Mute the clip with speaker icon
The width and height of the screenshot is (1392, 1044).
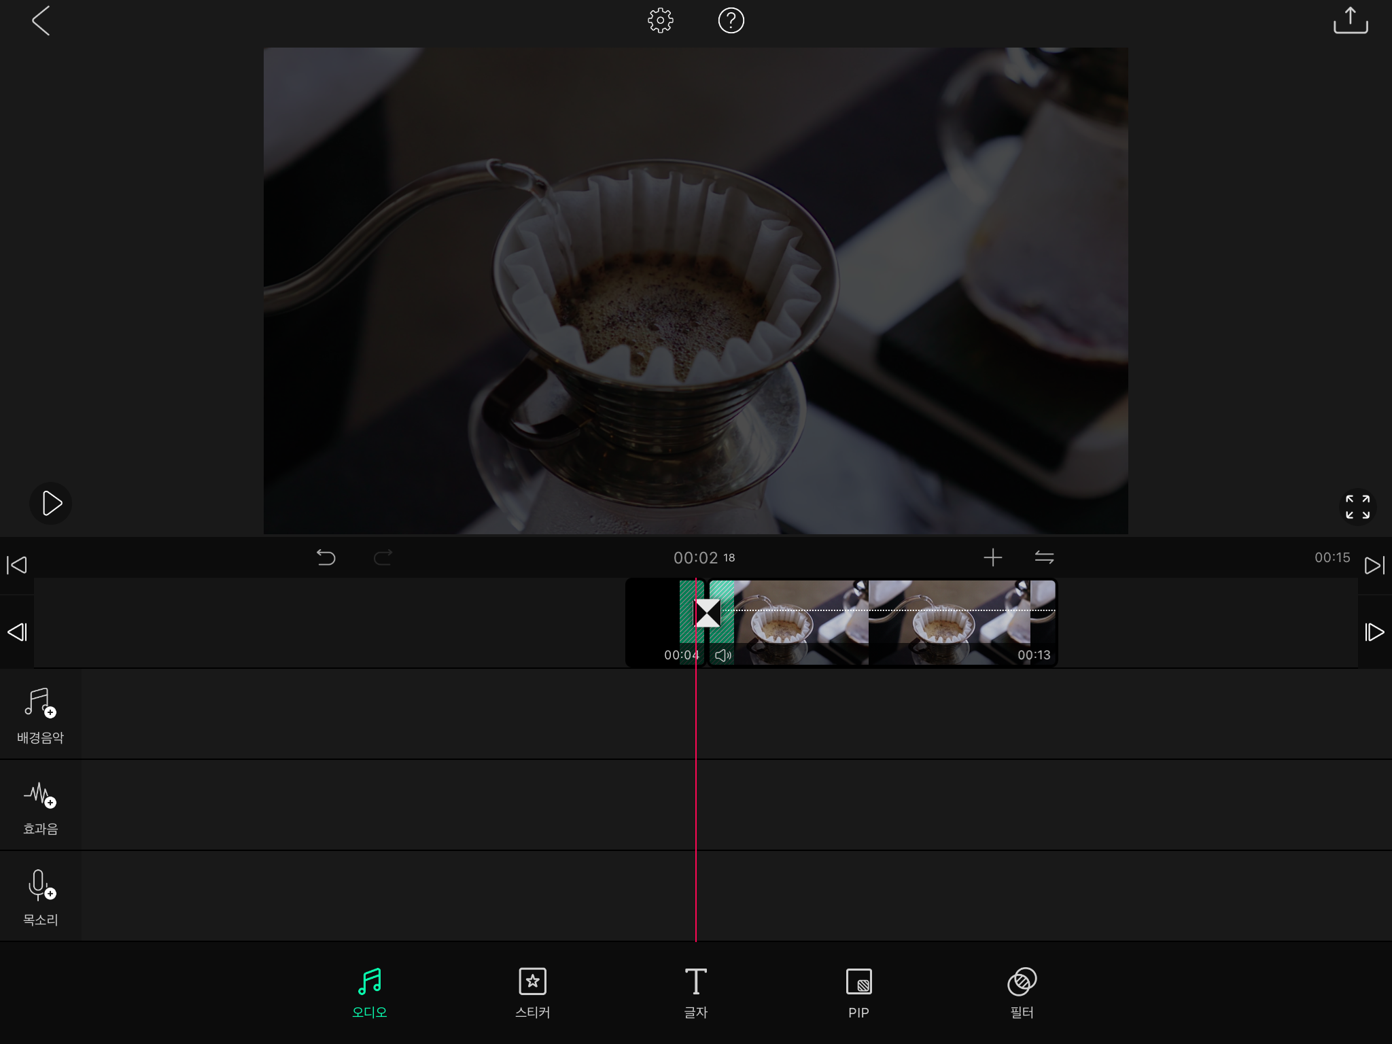723,655
